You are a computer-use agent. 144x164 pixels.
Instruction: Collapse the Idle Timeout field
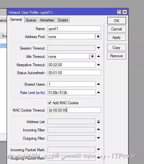[99, 56]
